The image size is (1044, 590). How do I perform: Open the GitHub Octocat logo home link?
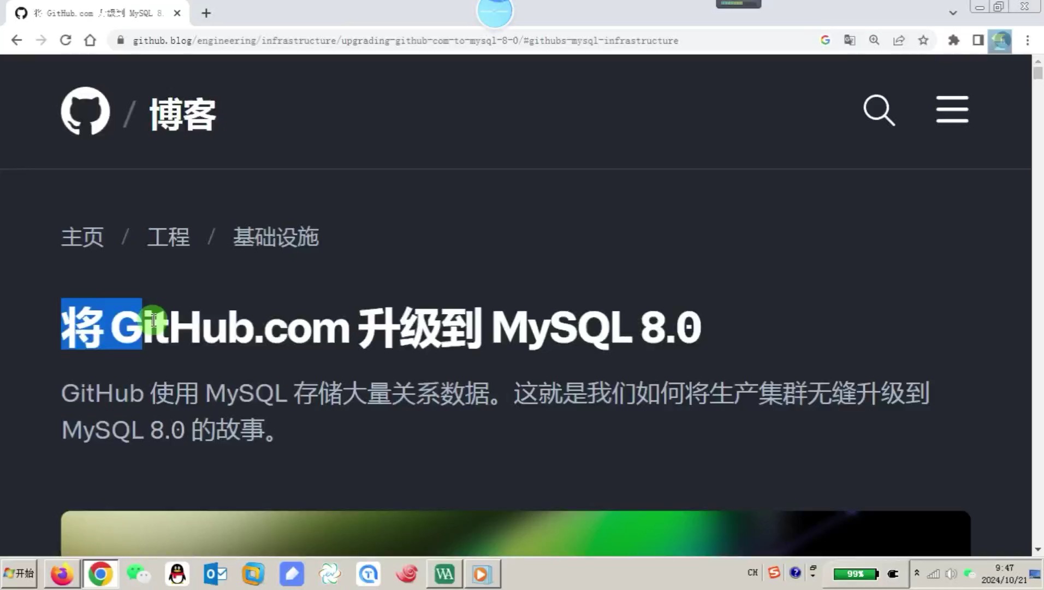85,111
